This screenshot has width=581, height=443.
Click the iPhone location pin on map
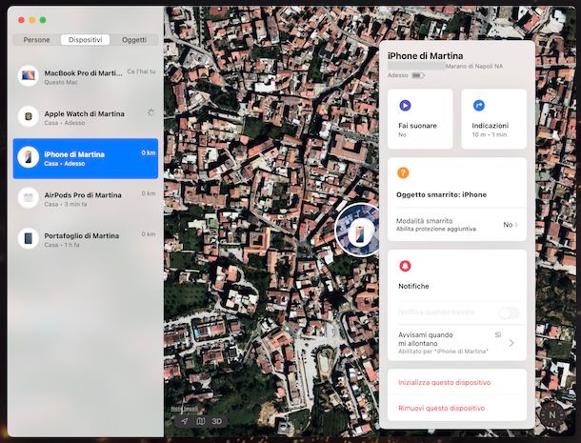coord(359,232)
